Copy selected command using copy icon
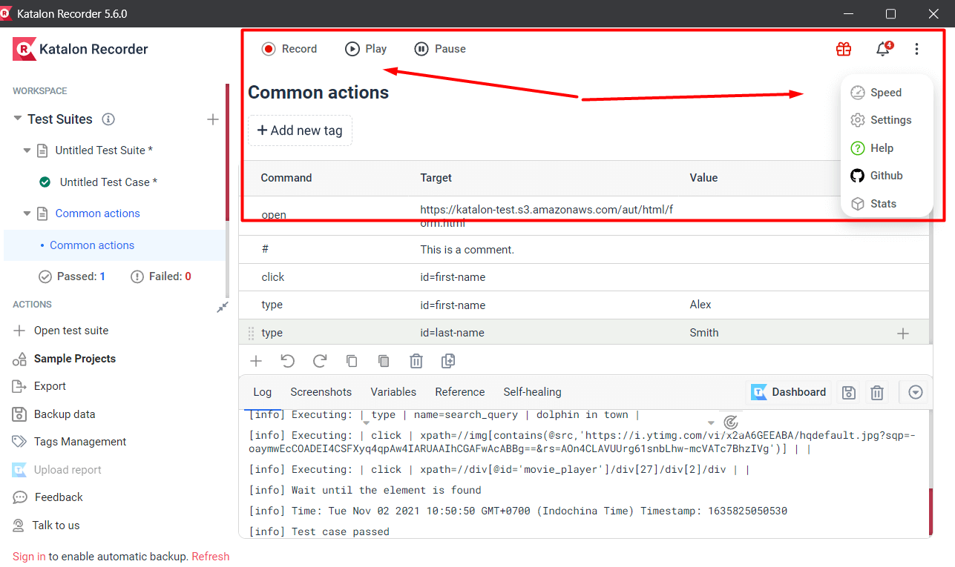Screen dimensions: 955x567 coord(352,361)
